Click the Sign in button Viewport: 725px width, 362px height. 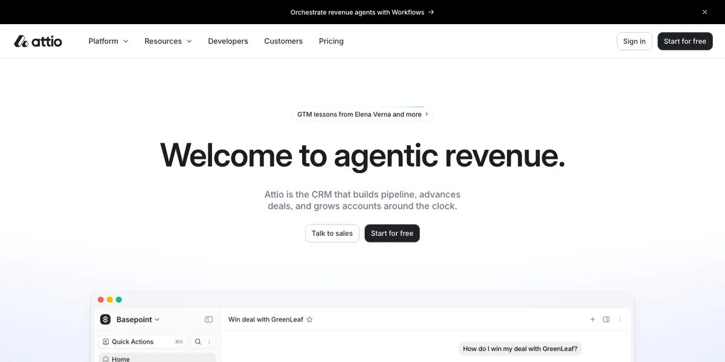634,41
